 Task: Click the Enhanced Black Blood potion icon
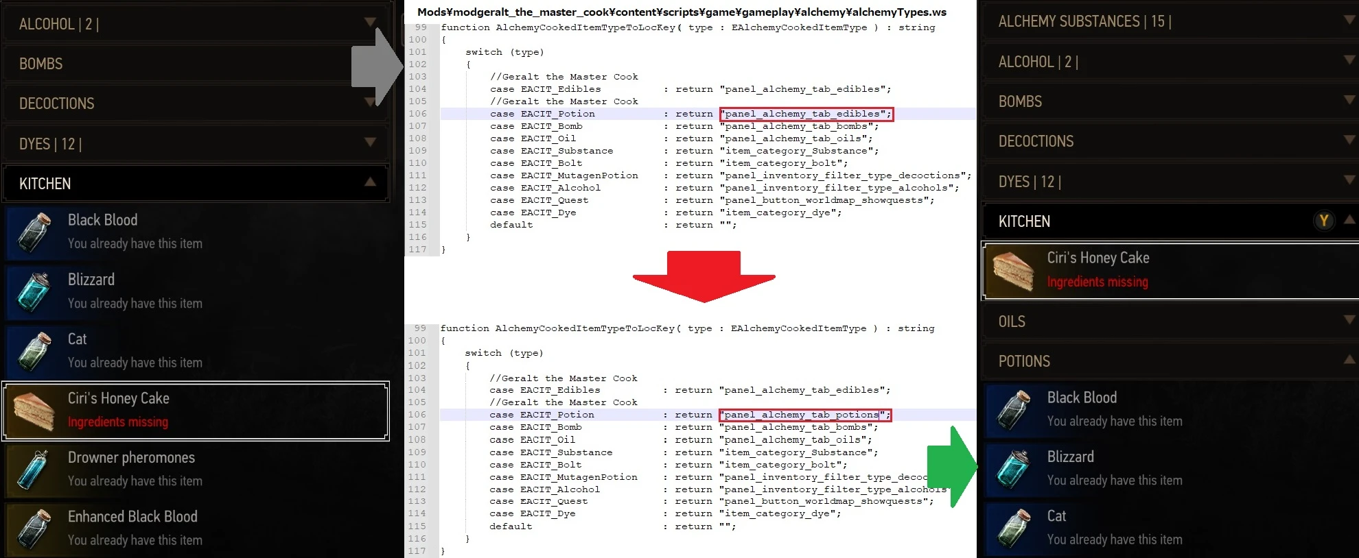coord(34,529)
